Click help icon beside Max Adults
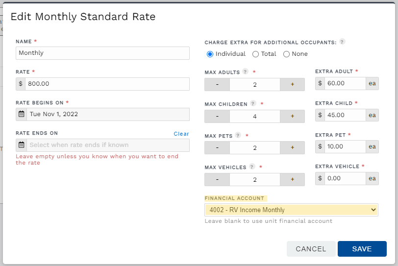Viewport: 398px width, 266px height. [245, 72]
